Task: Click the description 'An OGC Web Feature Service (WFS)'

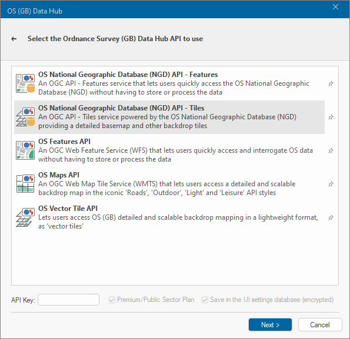Action: (175, 155)
